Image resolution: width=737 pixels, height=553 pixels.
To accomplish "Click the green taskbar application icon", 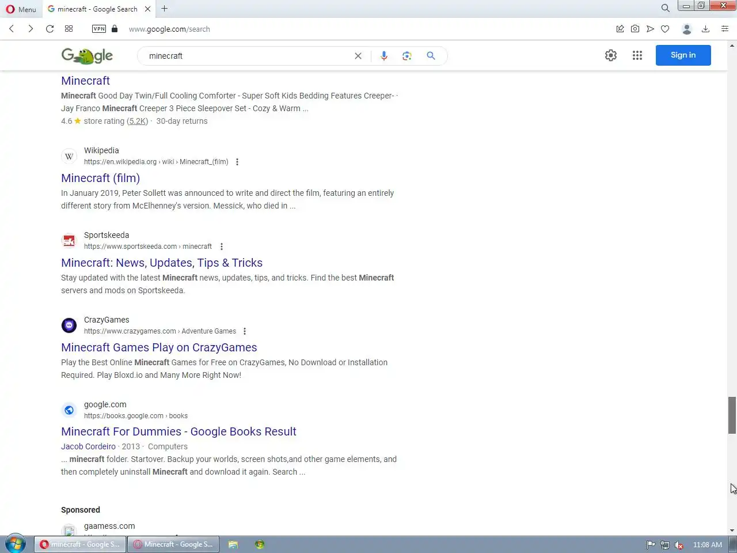I will point(260,544).
